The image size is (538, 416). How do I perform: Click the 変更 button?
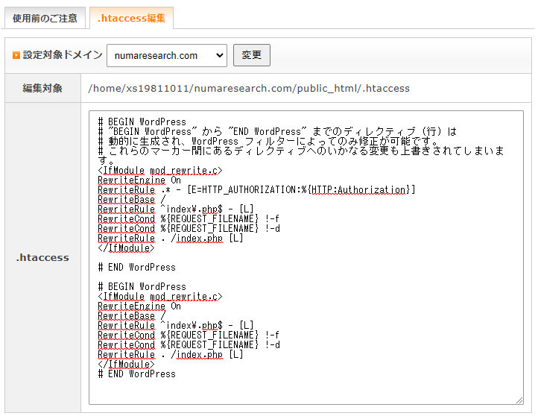(252, 55)
